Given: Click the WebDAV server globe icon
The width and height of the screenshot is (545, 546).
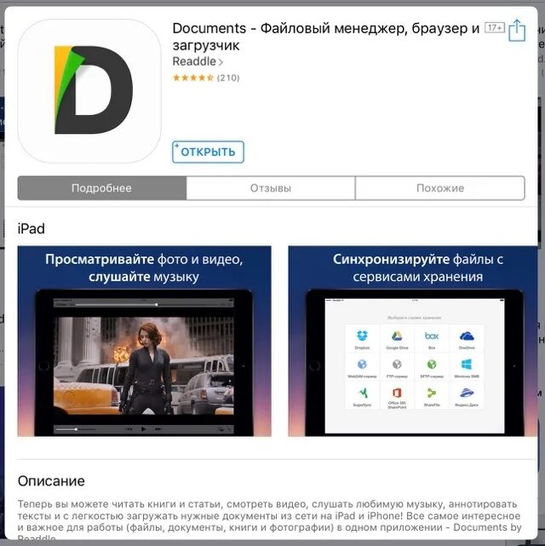Looking at the screenshot, I should click(x=362, y=365).
